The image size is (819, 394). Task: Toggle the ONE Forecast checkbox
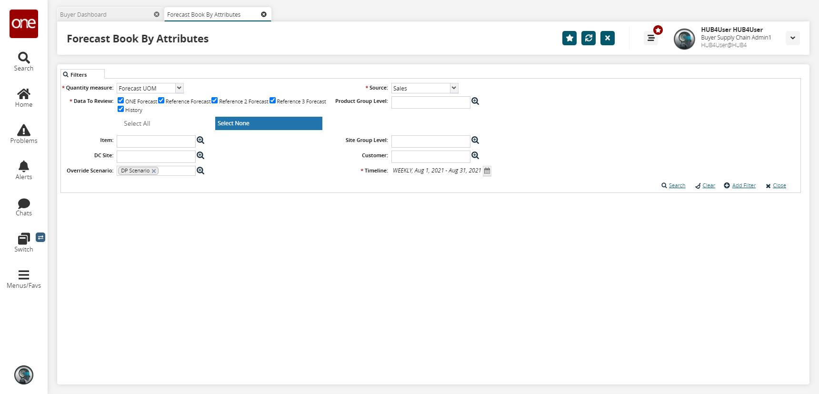coord(121,101)
